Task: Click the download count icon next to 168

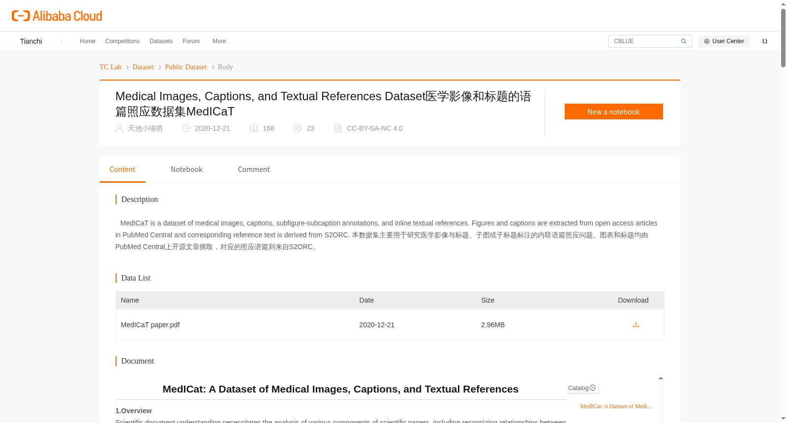Action: click(x=253, y=128)
